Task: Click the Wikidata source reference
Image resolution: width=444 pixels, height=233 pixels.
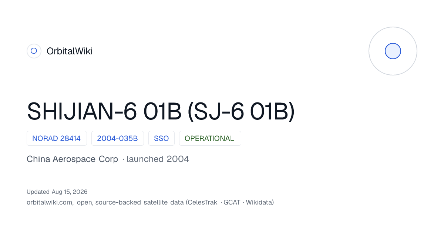Action: tap(260, 202)
